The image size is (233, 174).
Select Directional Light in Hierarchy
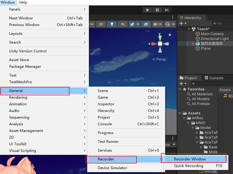[x=215, y=39]
